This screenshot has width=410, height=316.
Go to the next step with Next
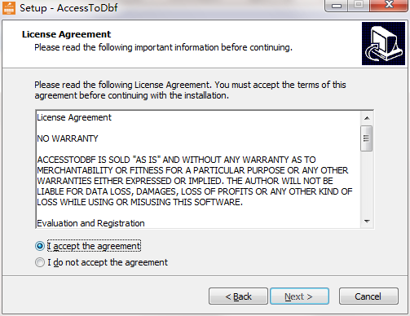point(299,296)
